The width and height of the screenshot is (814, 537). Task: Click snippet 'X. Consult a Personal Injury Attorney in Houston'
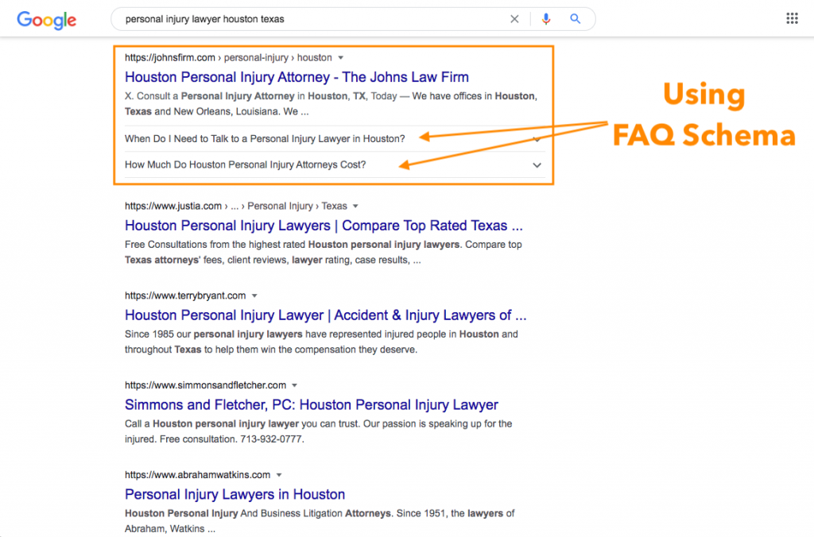click(x=331, y=104)
